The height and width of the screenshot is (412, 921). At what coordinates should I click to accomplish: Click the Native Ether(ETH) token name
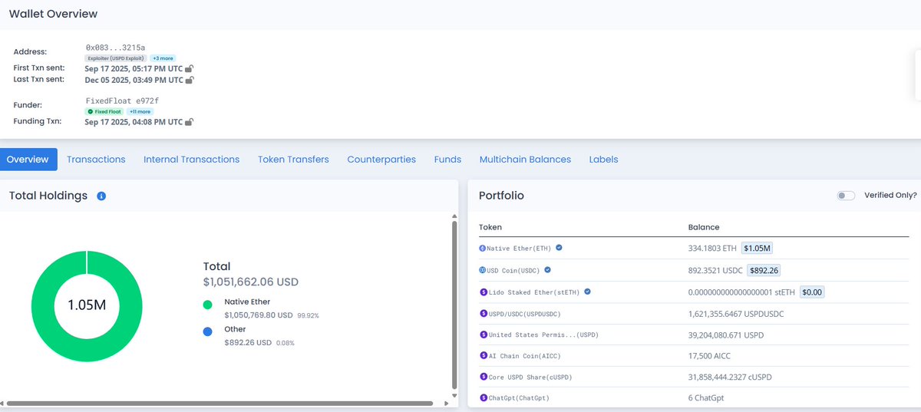point(520,248)
